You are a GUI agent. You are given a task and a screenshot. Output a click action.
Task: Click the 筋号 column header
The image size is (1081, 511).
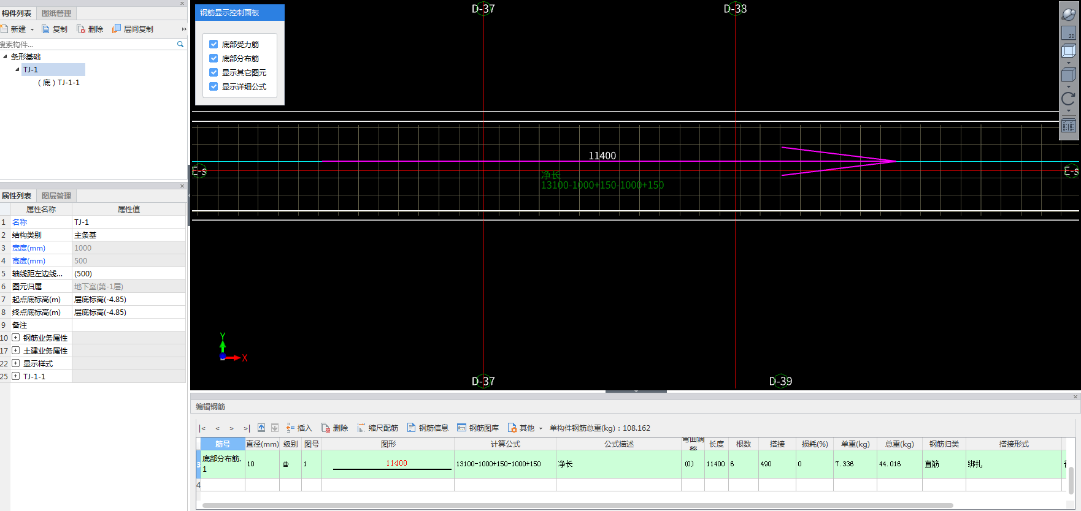click(x=223, y=444)
